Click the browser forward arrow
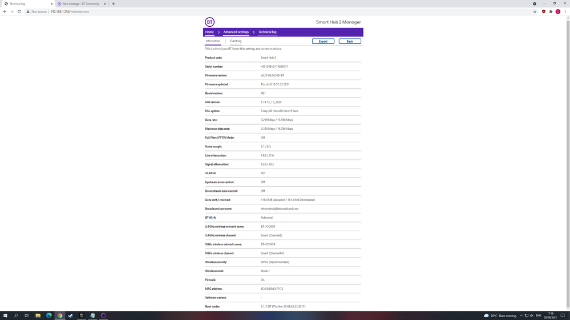Screen dimensions: 570x320 click(12, 11)
